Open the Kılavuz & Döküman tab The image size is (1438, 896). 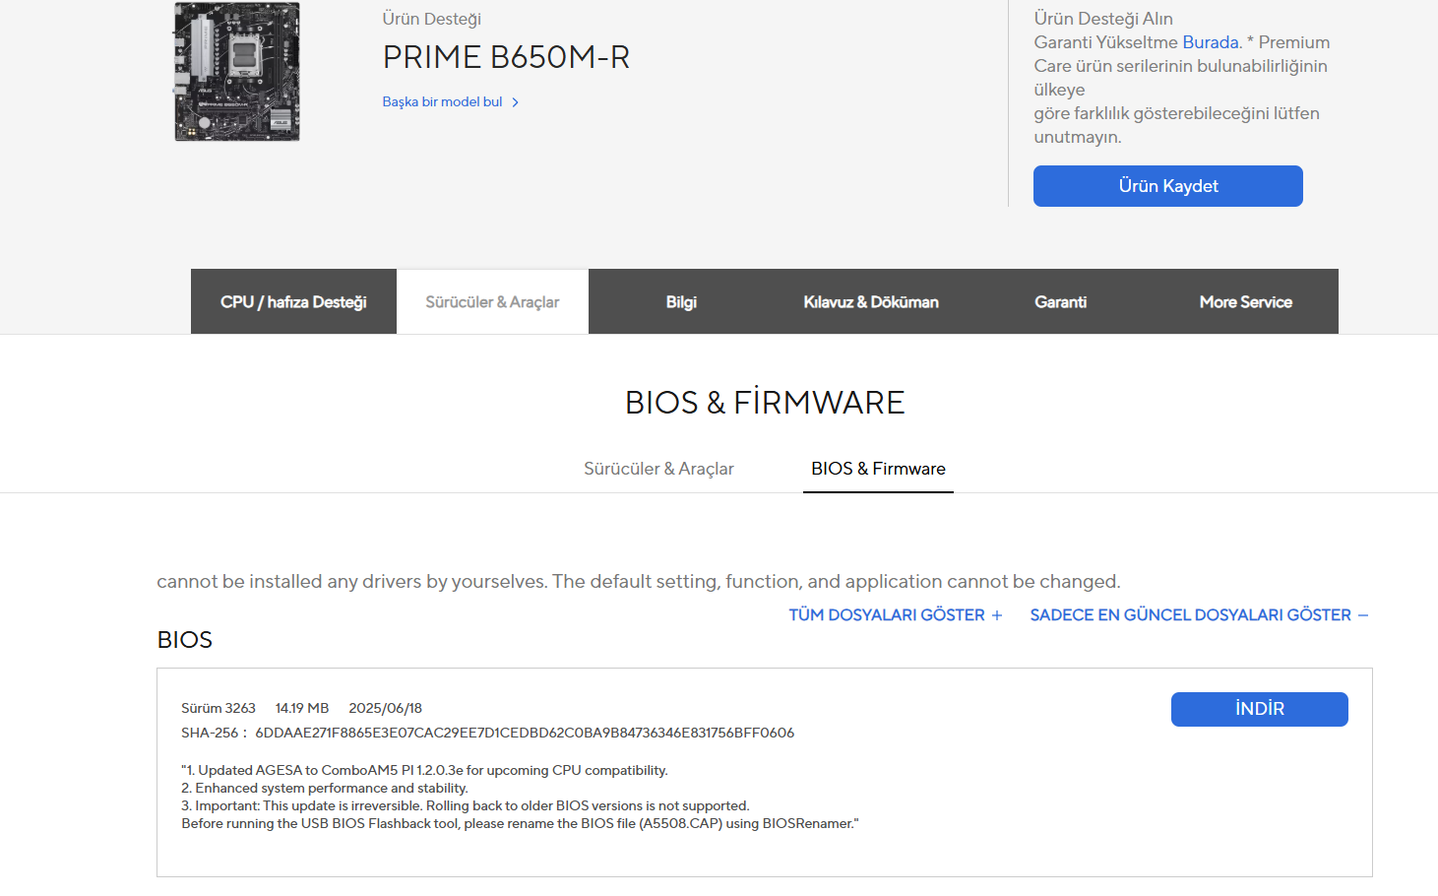pos(871,301)
